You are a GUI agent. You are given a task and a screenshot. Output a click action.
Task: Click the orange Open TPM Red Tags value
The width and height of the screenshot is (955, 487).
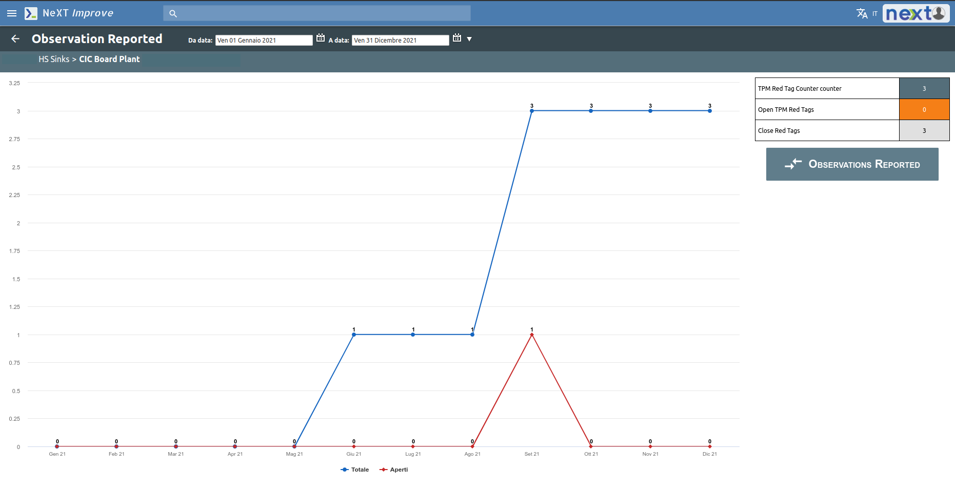pos(924,109)
